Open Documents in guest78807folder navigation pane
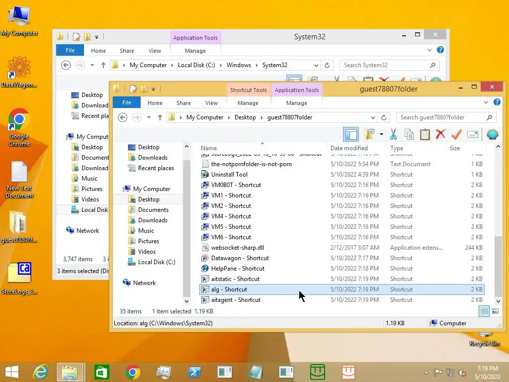 coord(153,210)
